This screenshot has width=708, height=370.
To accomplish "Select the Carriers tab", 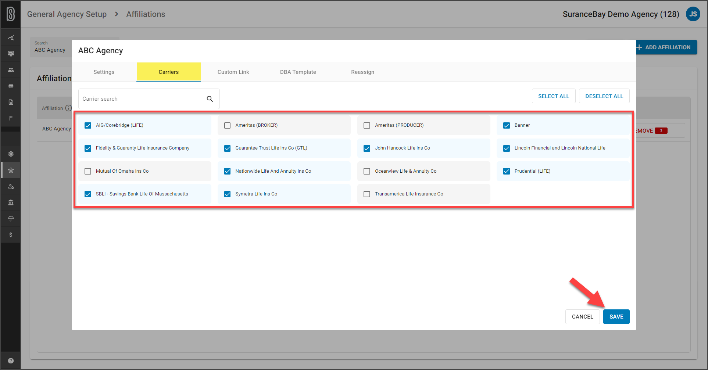I will pyautogui.click(x=169, y=72).
